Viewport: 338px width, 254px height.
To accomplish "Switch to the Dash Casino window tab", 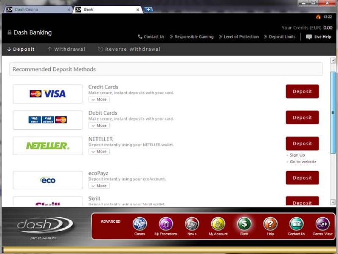I will (x=38, y=9).
